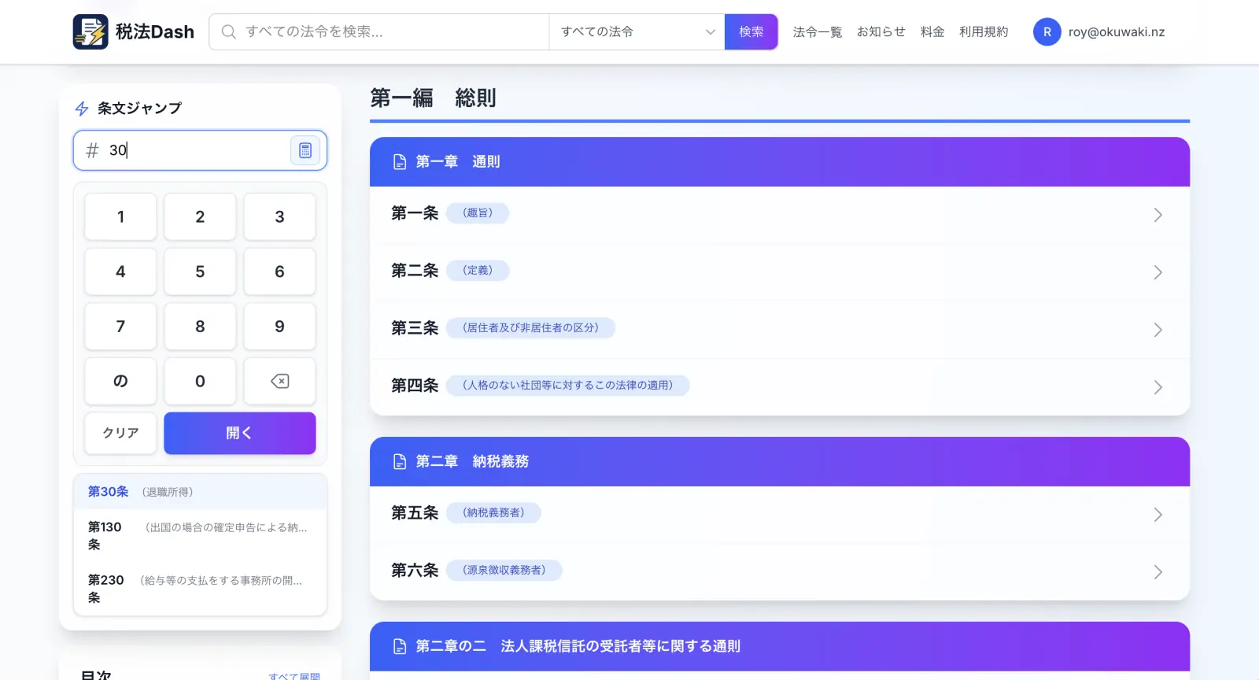Click the search magnifier icon
Screen dimensions: 1259x680
point(229,31)
